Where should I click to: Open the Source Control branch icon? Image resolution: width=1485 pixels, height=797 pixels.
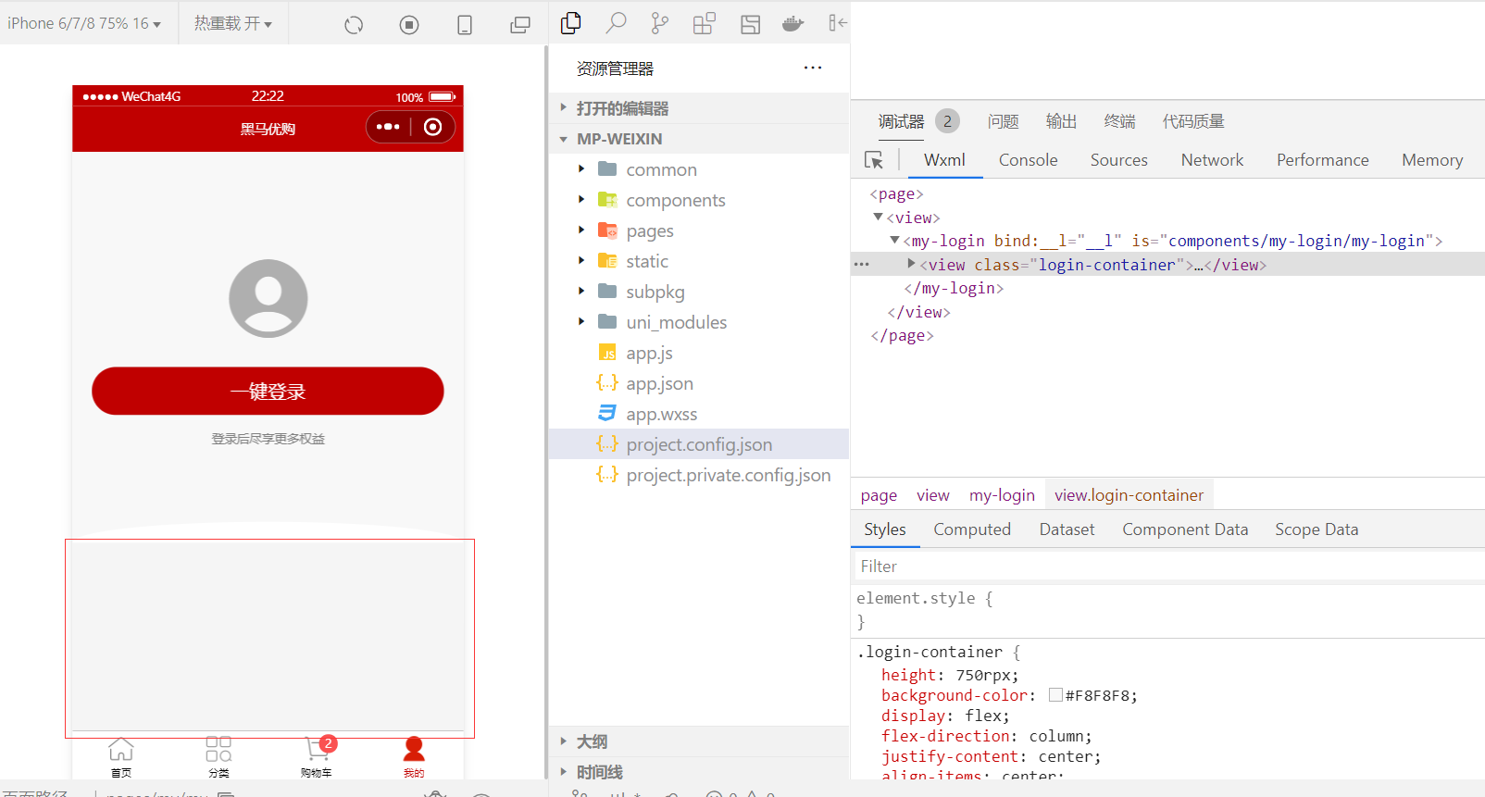pyautogui.click(x=659, y=23)
